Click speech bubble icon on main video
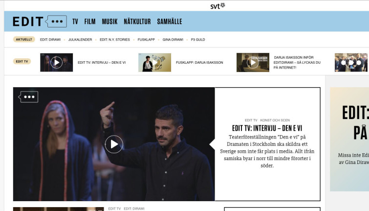 [x=29, y=96]
